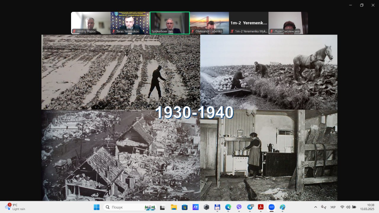Switch the УКР keyboard language

pos(333,207)
